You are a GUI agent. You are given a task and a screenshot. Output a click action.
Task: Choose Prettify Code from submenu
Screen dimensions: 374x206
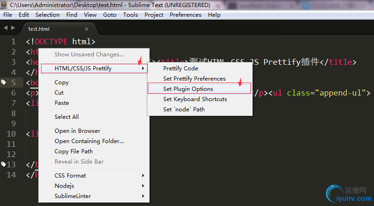point(180,69)
